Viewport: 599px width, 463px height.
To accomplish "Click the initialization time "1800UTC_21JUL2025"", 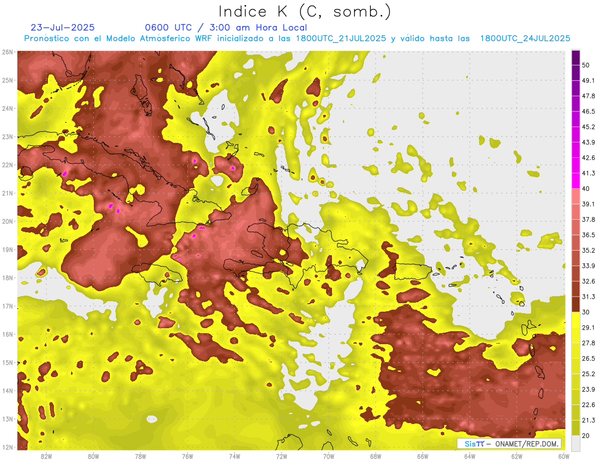I will [341, 38].
